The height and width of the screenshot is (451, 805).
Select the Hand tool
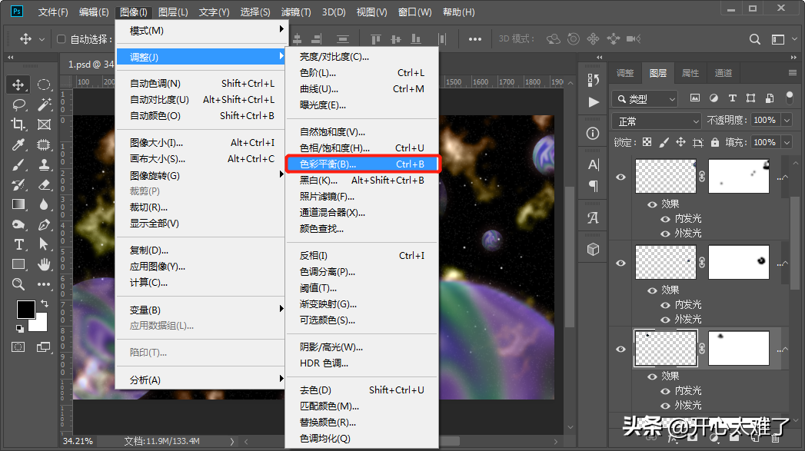44,264
